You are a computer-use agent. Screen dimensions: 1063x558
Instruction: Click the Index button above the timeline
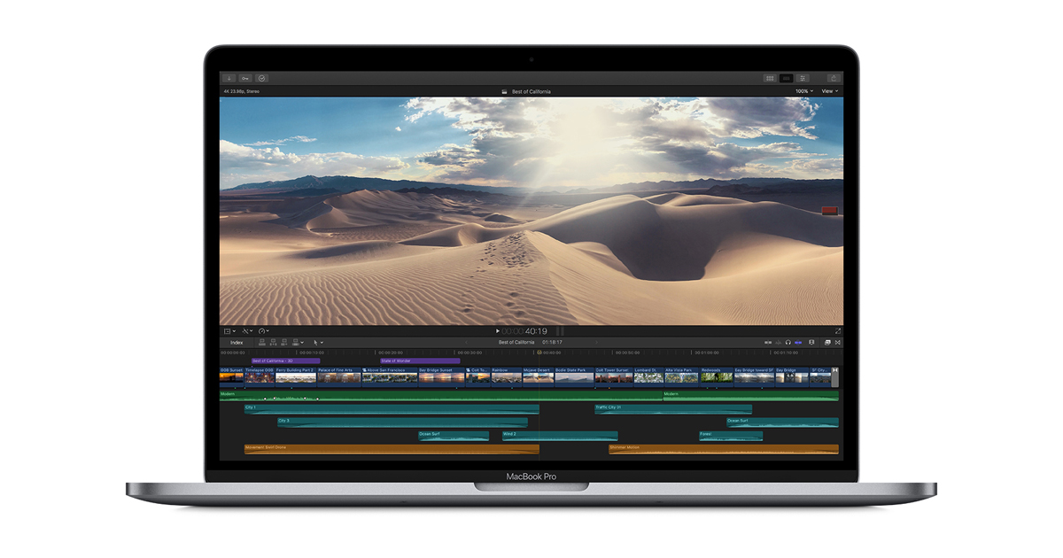tap(237, 342)
